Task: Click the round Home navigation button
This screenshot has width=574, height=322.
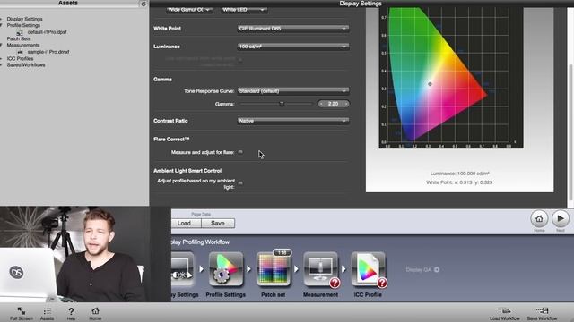Action: (539, 218)
